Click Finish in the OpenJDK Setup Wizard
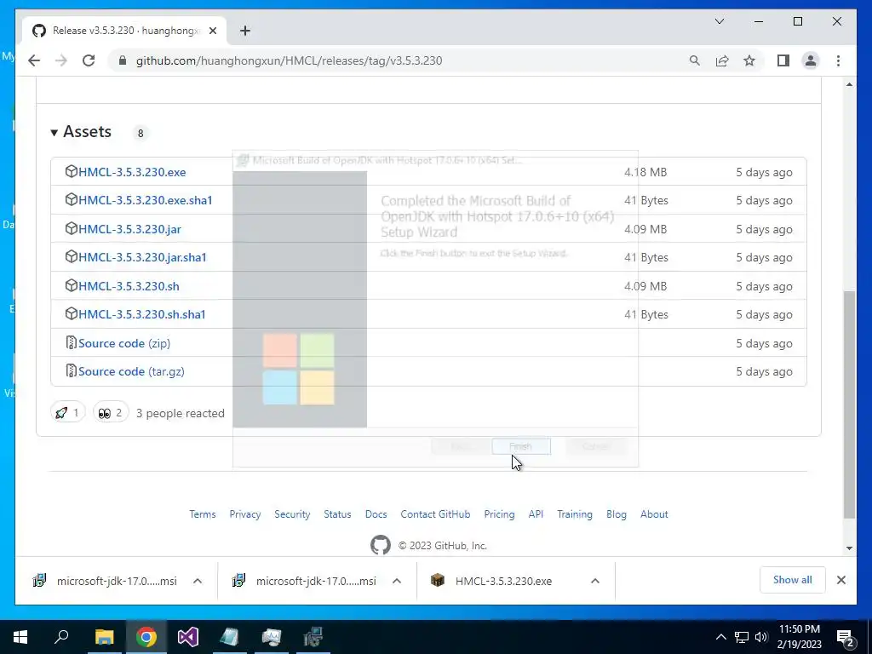The height and width of the screenshot is (654, 872). point(521,446)
